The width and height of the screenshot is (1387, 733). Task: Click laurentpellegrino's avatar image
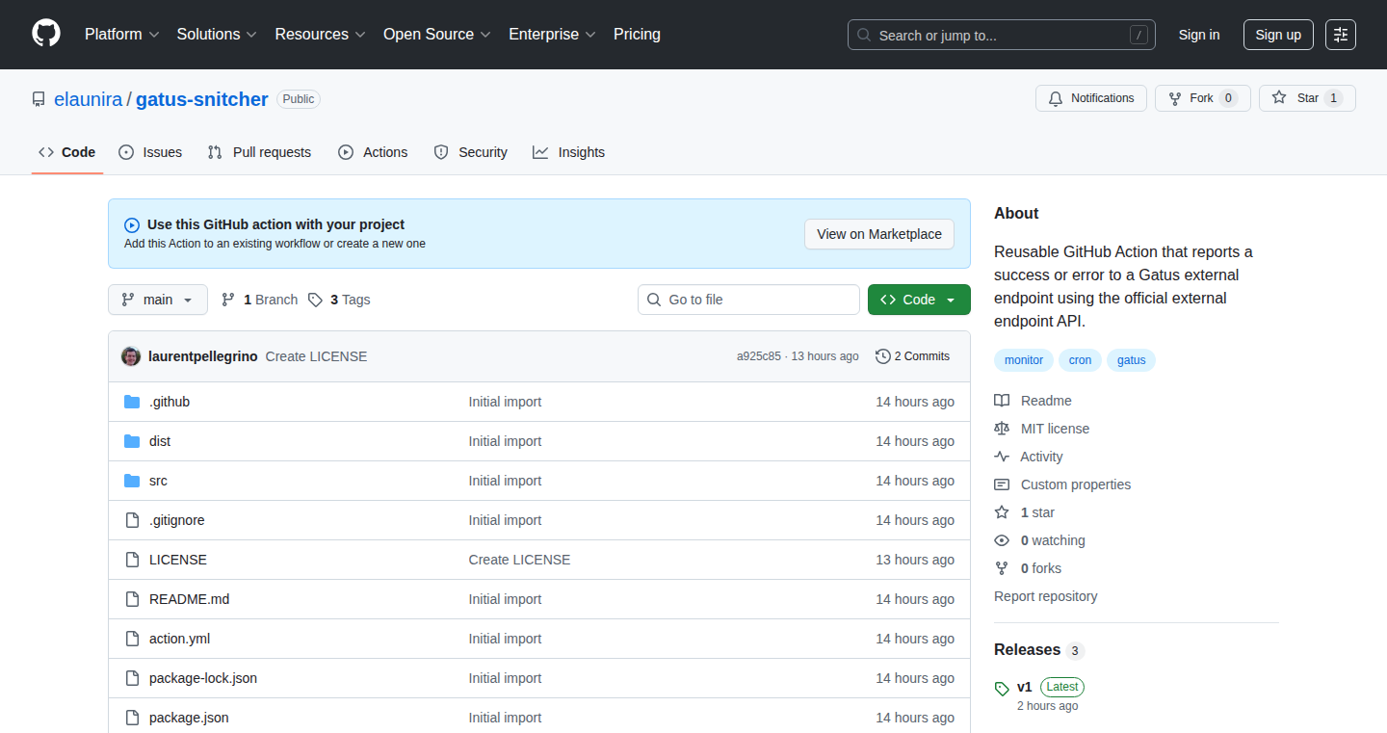(131, 356)
